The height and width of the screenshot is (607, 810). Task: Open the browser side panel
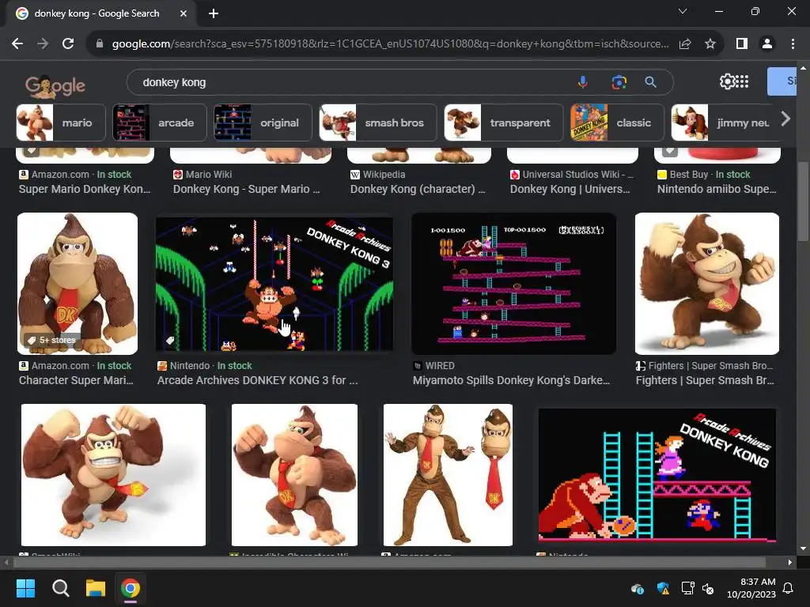tap(742, 44)
